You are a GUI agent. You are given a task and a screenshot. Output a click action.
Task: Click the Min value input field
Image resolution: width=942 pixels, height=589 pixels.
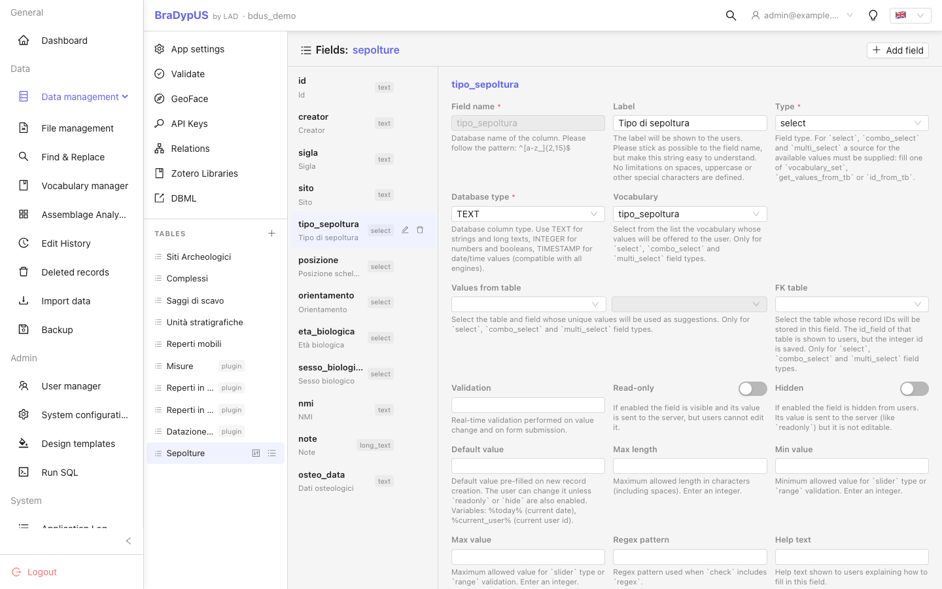click(852, 466)
